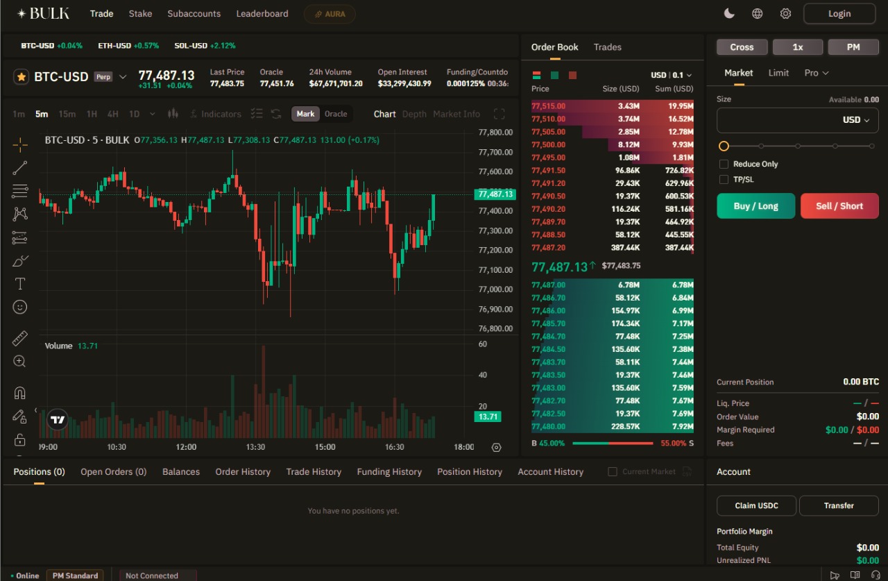Select the zoom-in magnifier tool
This screenshot has height=581, width=888.
(x=20, y=362)
